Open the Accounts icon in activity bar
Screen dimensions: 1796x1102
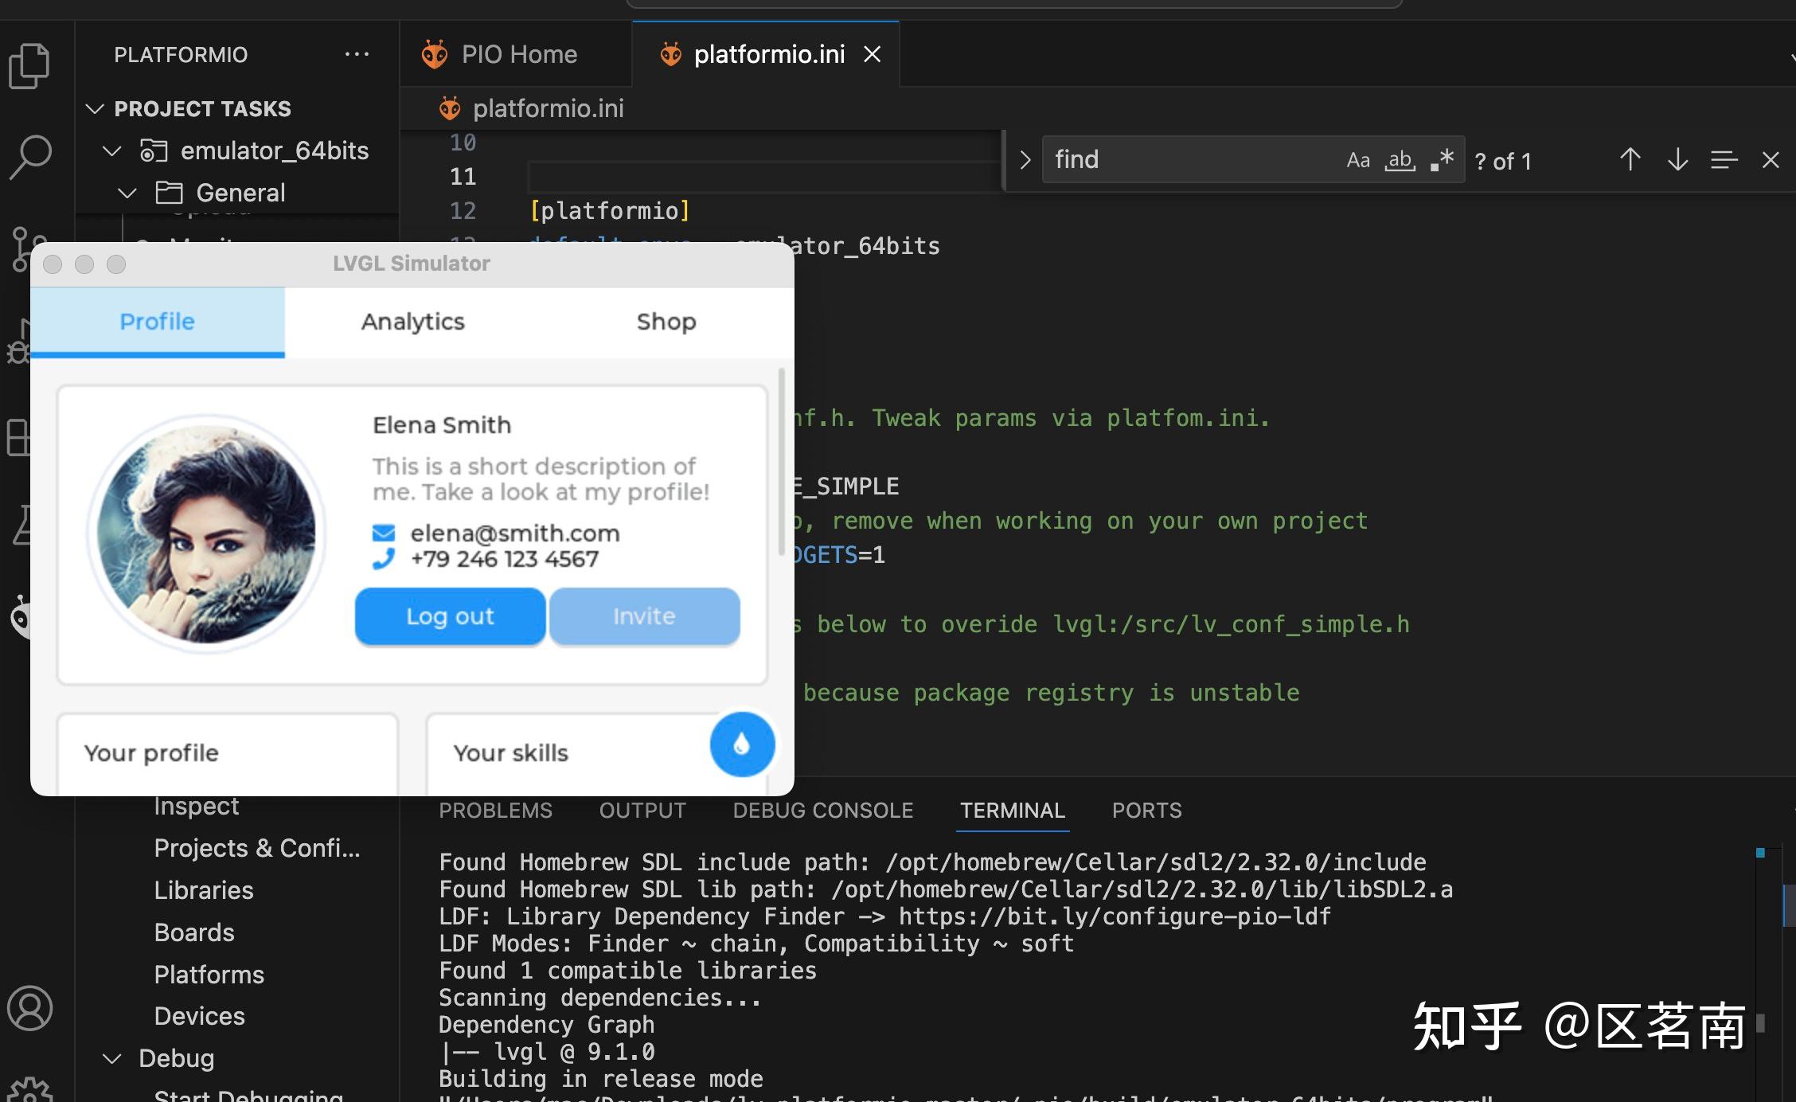(x=30, y=1008)
